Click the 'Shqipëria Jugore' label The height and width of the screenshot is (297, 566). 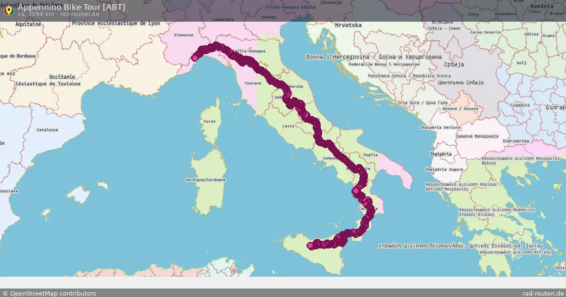[x=444, y=169]
